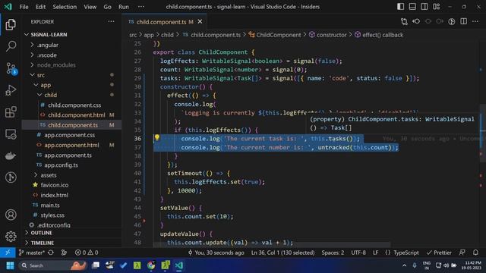Screen dimensions: 486x273
Task: Open the File menu
Action: (x=24, y=7)
